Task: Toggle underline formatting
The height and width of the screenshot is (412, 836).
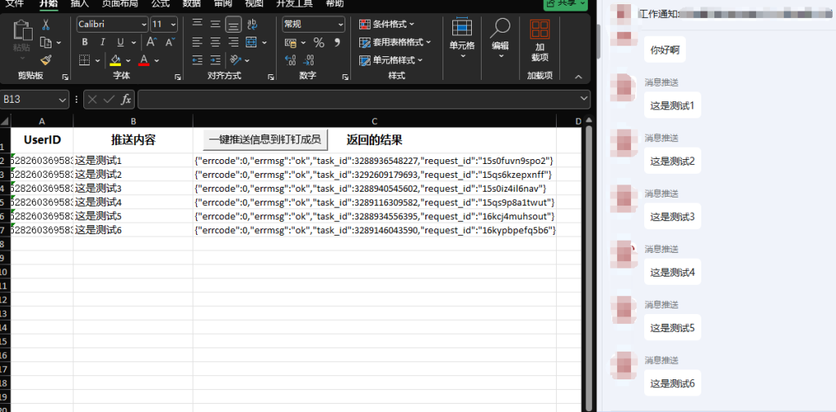Action: [121, 42]
